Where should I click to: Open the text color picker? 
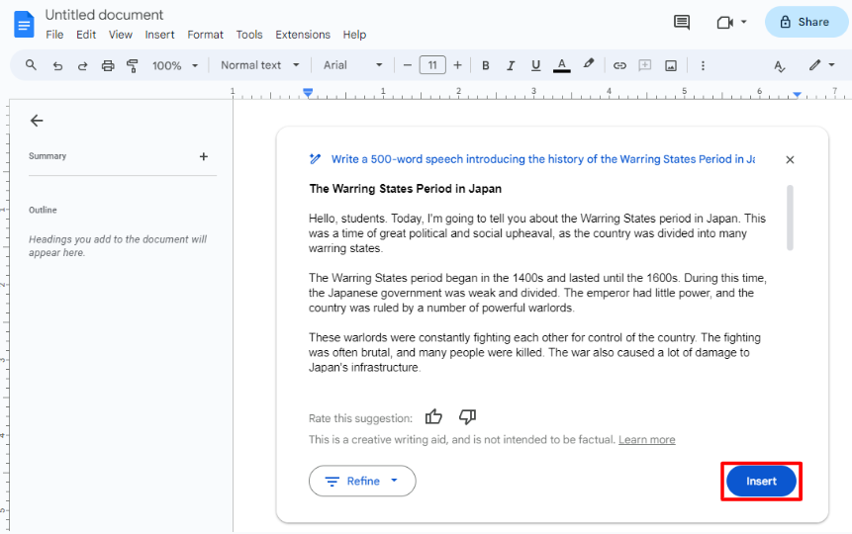562,65
